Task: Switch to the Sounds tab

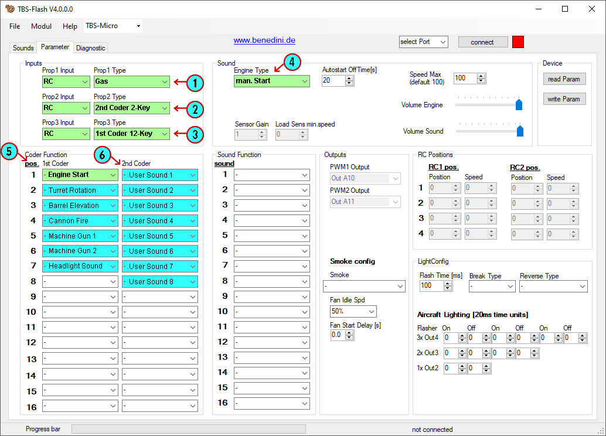Action: pos(23,48)
